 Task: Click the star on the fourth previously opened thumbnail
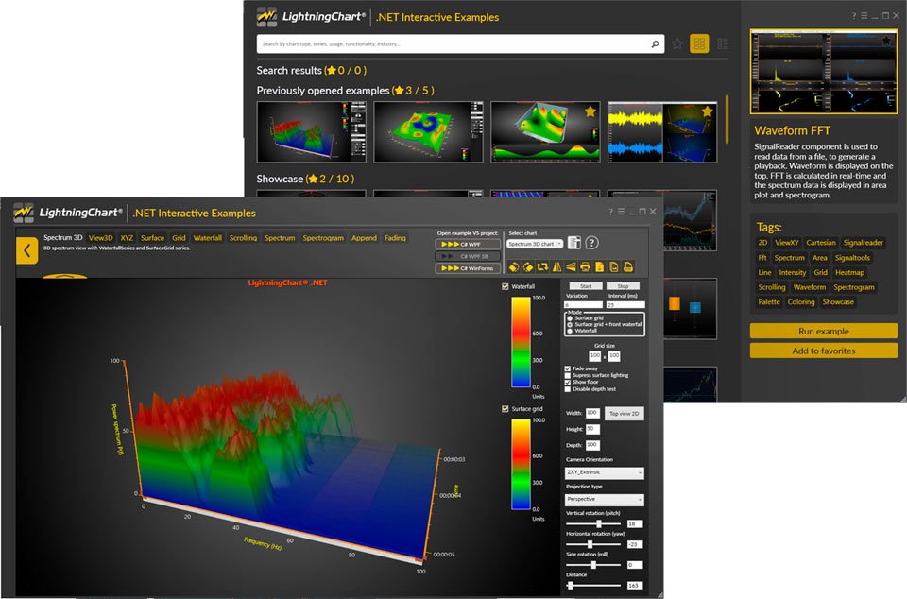708,111
